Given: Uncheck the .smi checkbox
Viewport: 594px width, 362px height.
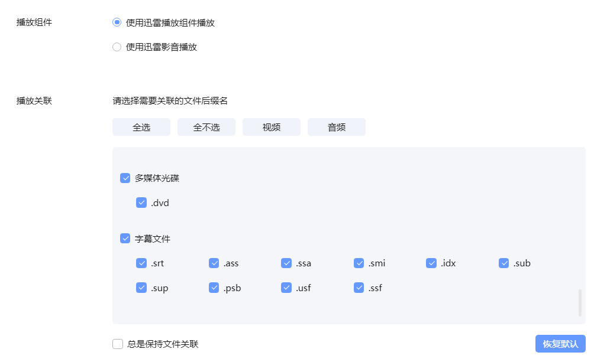Looking at the screenshot, I should pos(359,263).
